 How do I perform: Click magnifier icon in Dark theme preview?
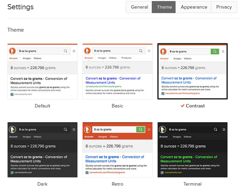pos(65,129)
